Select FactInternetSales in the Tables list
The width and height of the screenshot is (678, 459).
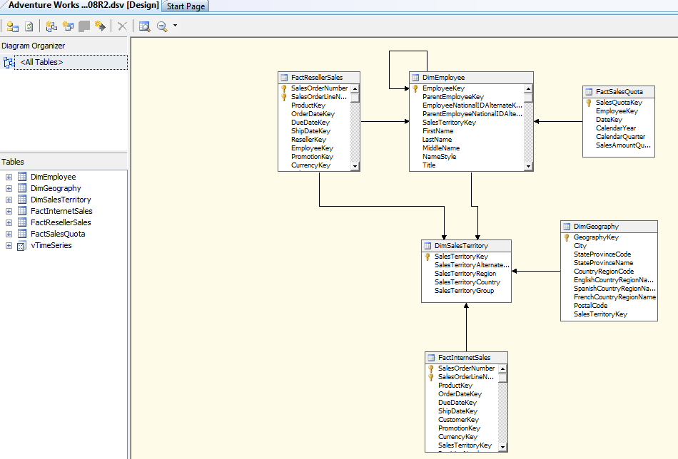point(61,211)
